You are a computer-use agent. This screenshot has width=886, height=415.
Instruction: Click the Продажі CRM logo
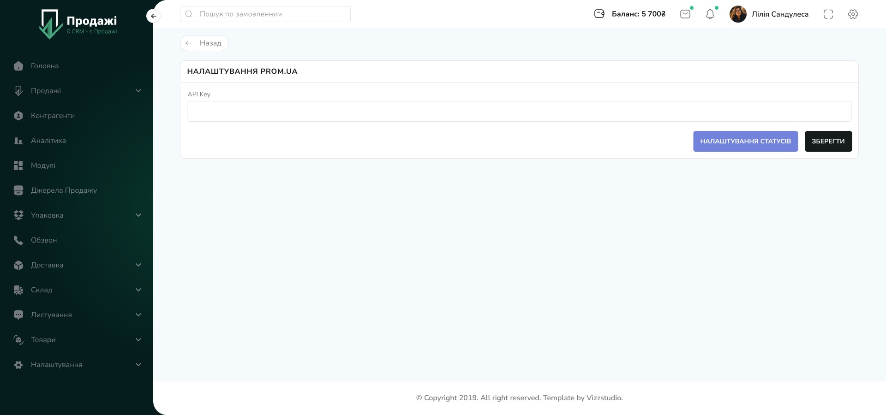point(78,24)
